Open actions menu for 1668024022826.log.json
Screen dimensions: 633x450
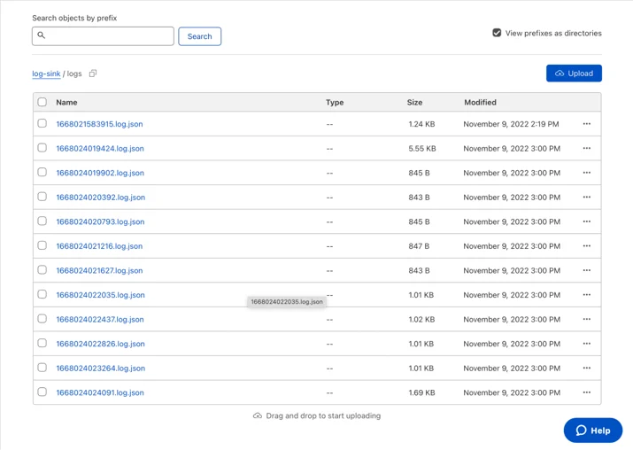(x=587, y=344)
